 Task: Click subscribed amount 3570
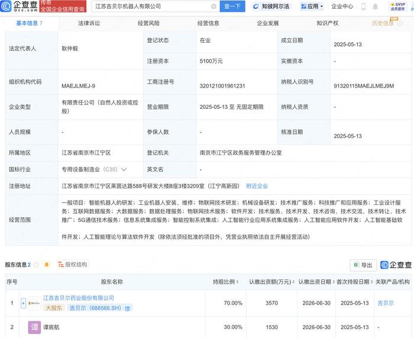(271, 303)
